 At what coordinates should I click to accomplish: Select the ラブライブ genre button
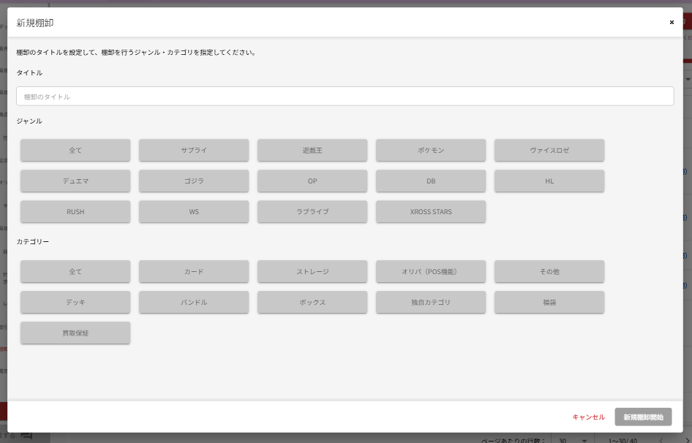(x=312, y=212)
